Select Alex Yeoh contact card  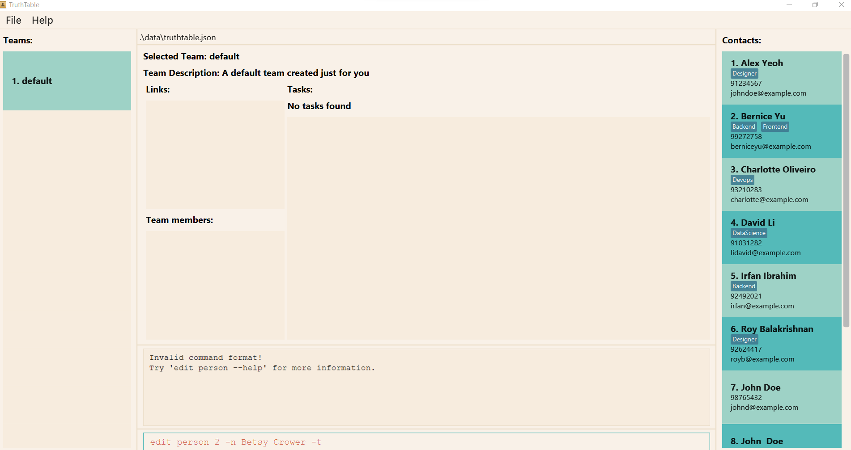(782, 78)
